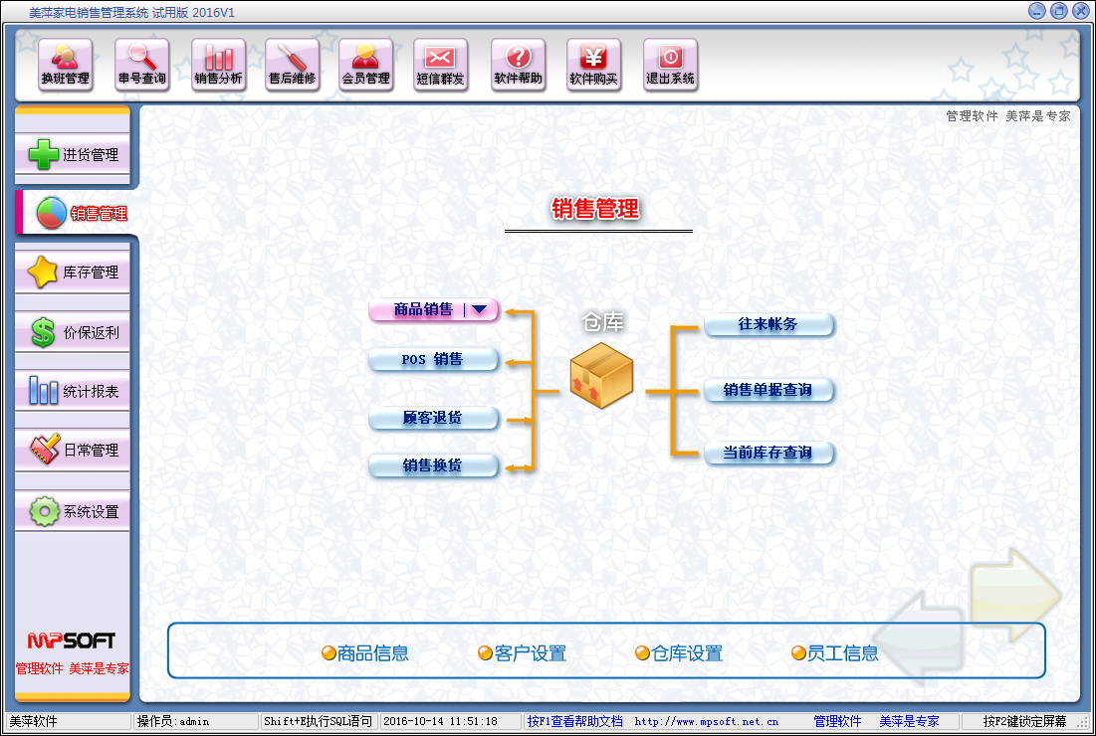1096x736 pixels.
Task: Open the 销售分析 sales analysis icon
Action: (x=219, y=65)
